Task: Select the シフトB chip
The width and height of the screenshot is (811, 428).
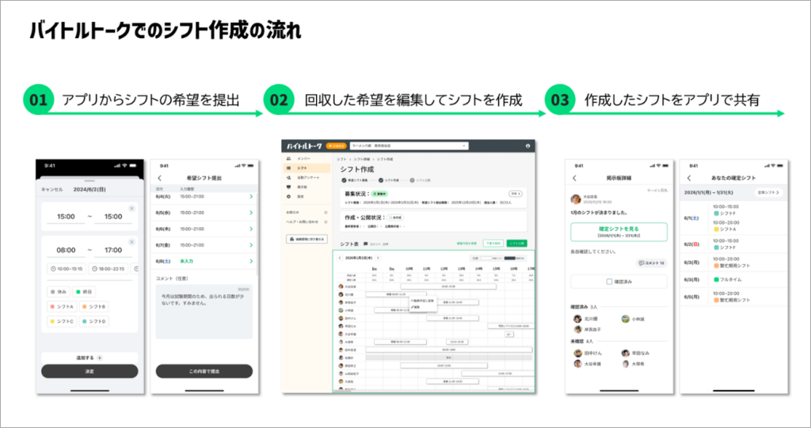Action: [93, 306]
